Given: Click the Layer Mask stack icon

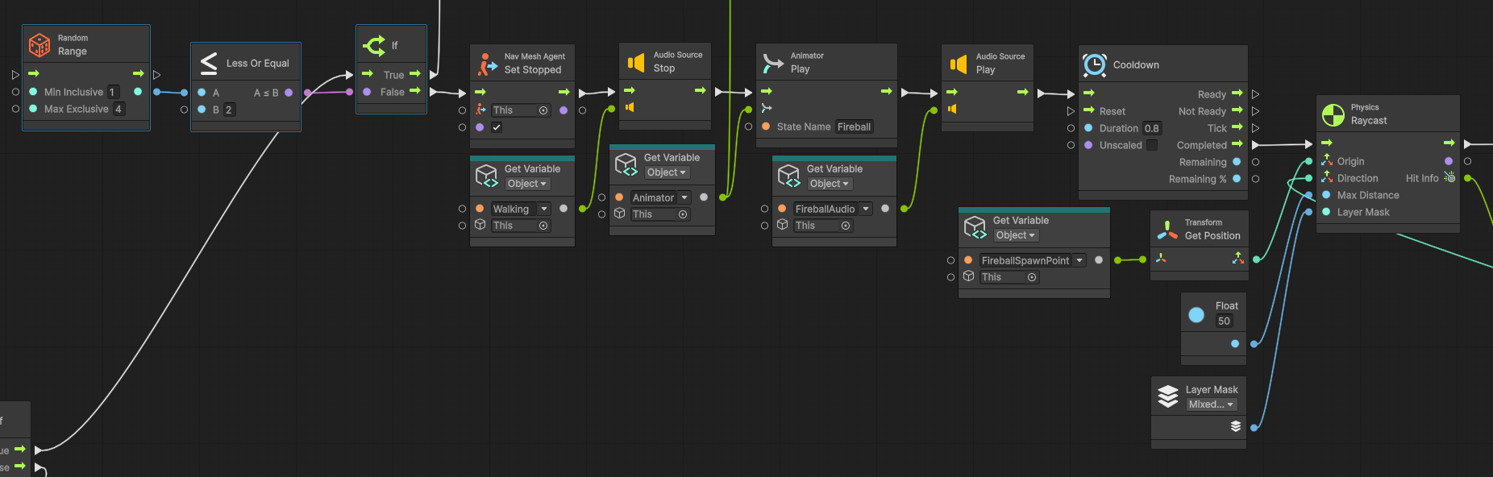Looking at the screenshot, I should [1168, 396].
